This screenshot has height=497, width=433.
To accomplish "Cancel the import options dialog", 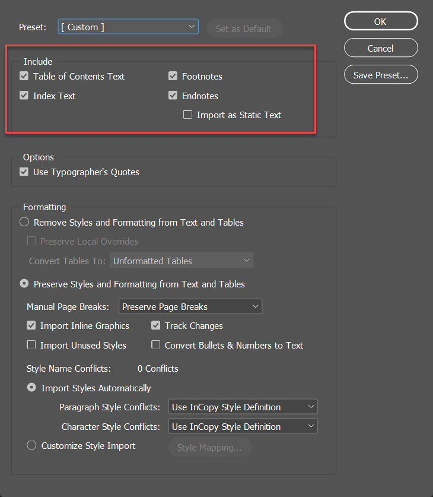I will click(x=380, y=48).
